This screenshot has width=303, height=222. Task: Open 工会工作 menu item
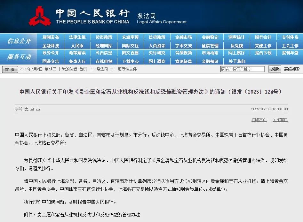290,46
